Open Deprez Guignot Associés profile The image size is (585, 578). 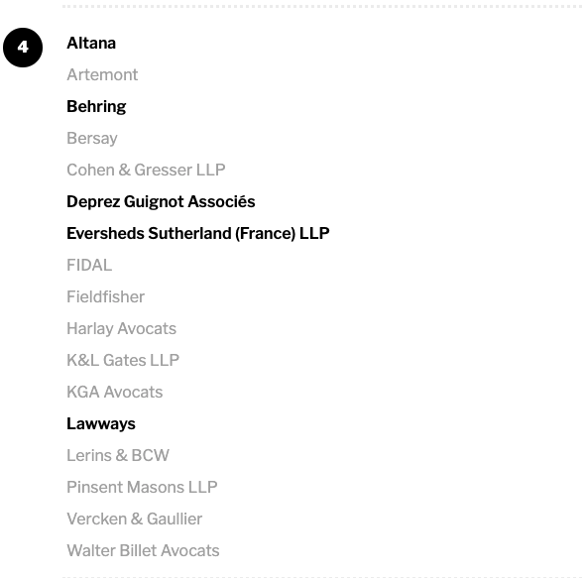tap(161, 202)
